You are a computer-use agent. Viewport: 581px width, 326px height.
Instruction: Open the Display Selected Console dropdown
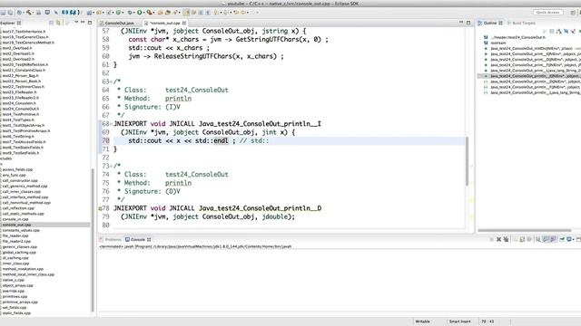(x=573, y=239)
